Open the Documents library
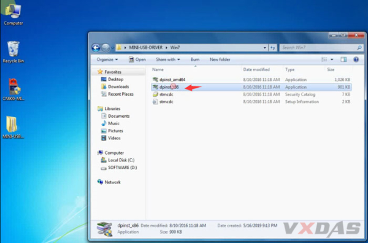This screenshot has width=368, height=243. tap(119, 116)
